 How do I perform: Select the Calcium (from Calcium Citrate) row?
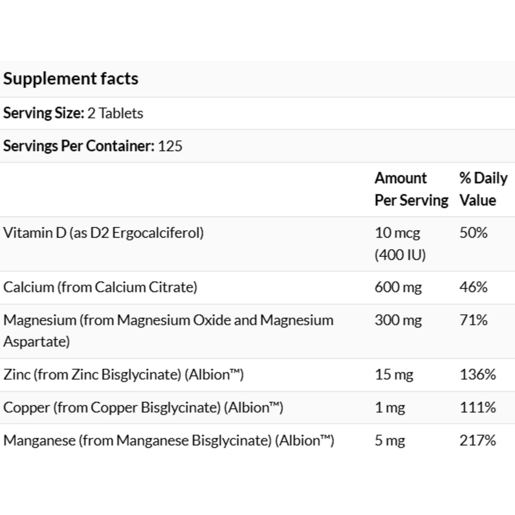257,288
